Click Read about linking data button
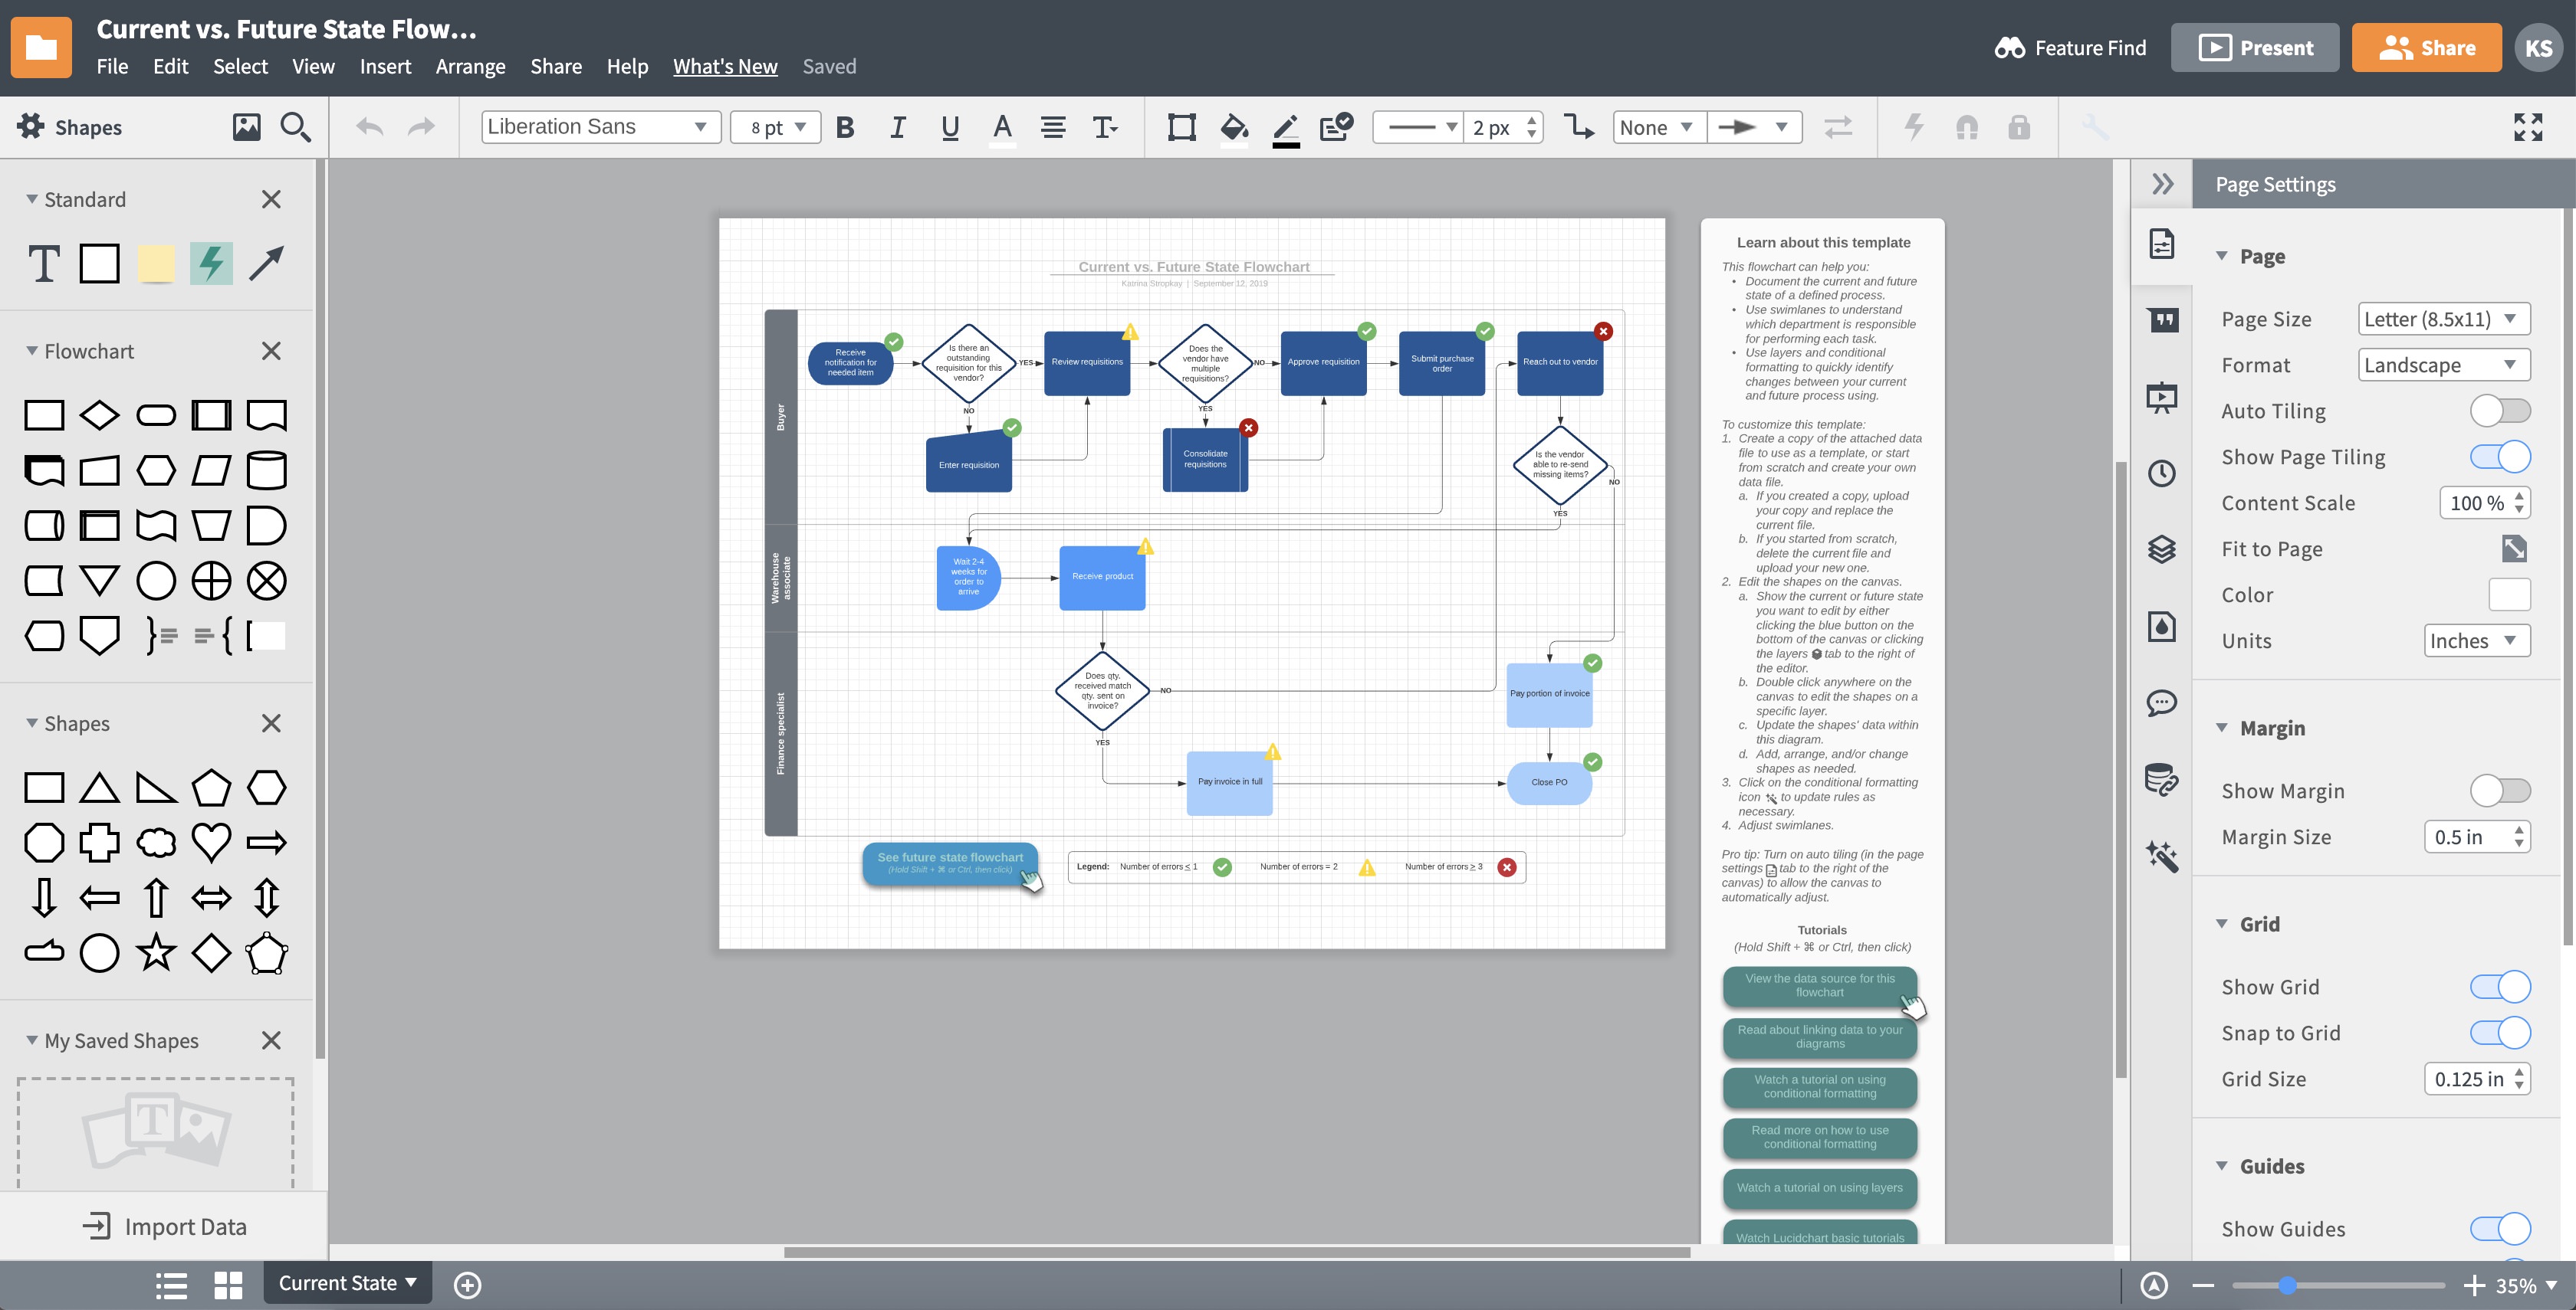2576x1310 pixels. point(1819,1036)
